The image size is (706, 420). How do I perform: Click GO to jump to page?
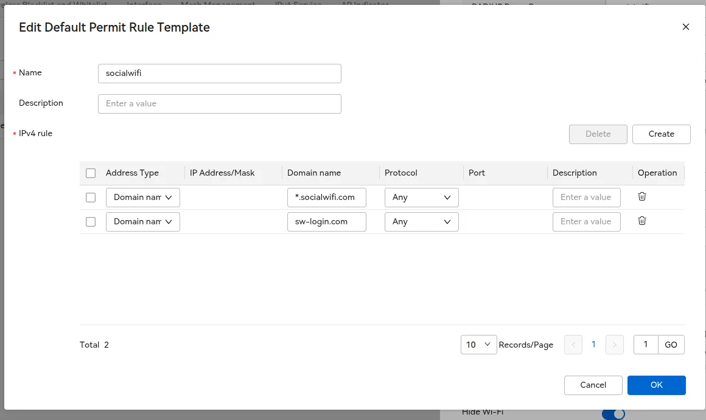[x=671, y=345]
